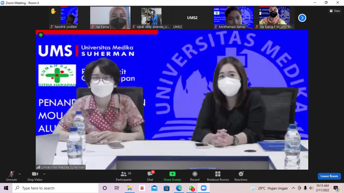This screenshot has width=344, height=193.
Task: Show hidden system tray icons
Action: tap(293, 188)
